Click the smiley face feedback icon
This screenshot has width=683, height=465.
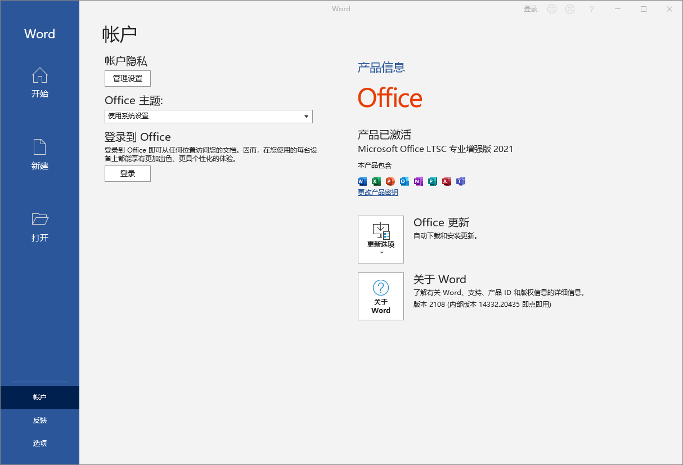pyautogui.click(x=552, y=9)
